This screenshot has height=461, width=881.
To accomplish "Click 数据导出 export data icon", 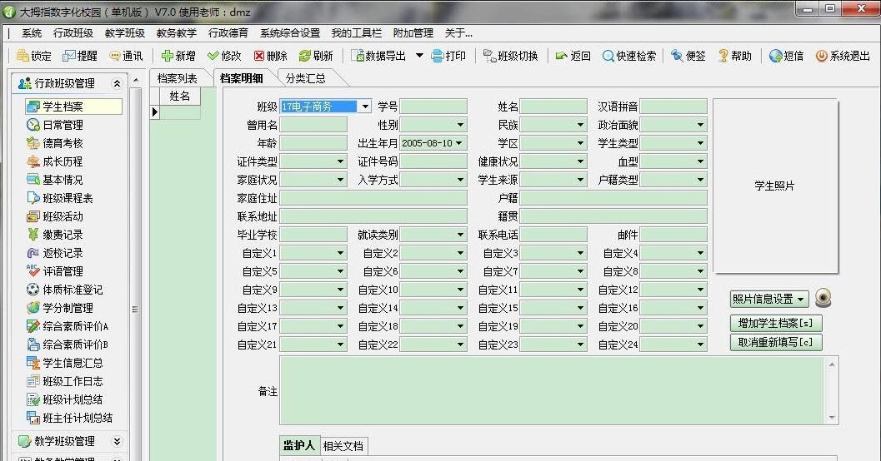I will 358,56.
